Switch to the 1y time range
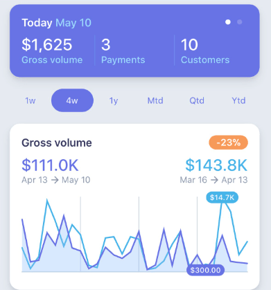This screenshot has width=271, height=290. coord(114,101)
